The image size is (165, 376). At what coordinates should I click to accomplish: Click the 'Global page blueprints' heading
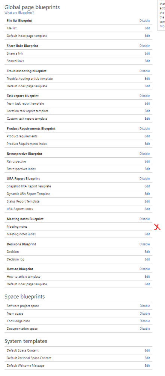coord(32,7)
